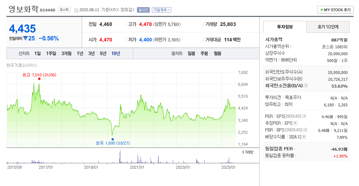Select 3년 line chart range

click(x=91, y=53)
